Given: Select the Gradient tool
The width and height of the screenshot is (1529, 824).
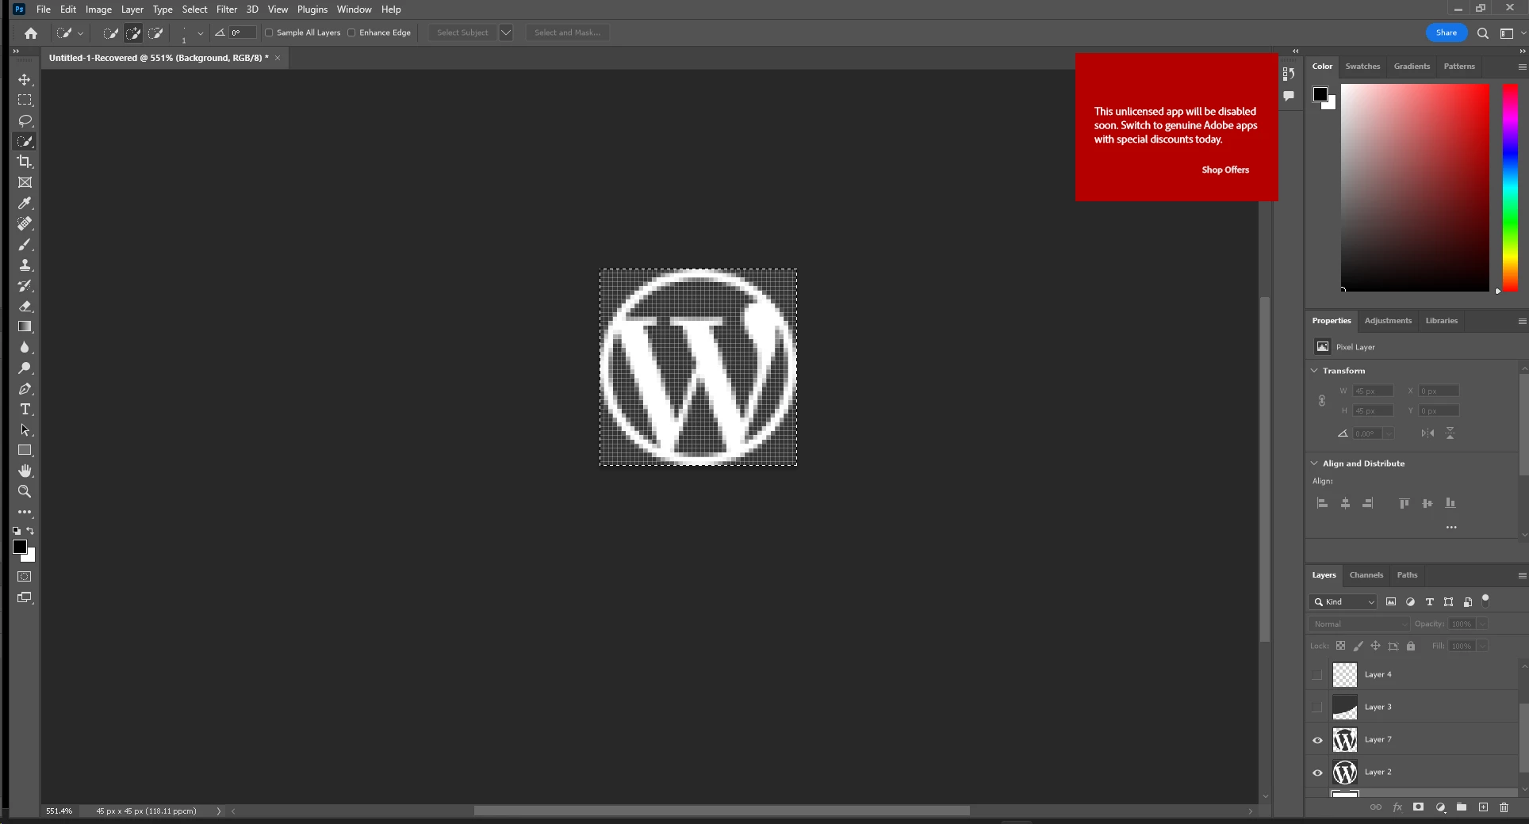Looking at the screenshot, I should (25, 326).
